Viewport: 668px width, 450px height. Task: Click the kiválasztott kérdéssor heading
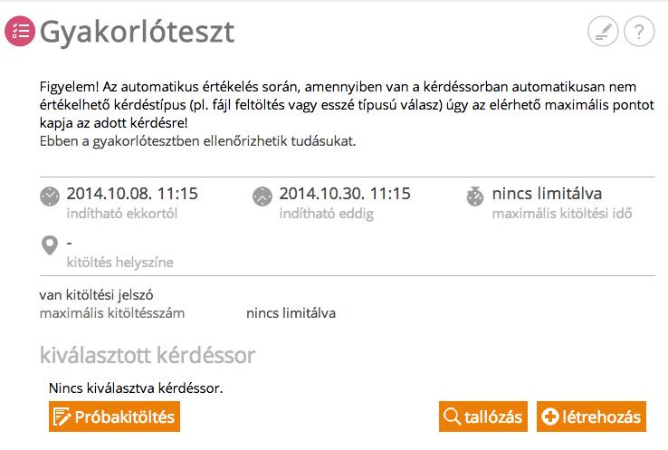[148, 355]
